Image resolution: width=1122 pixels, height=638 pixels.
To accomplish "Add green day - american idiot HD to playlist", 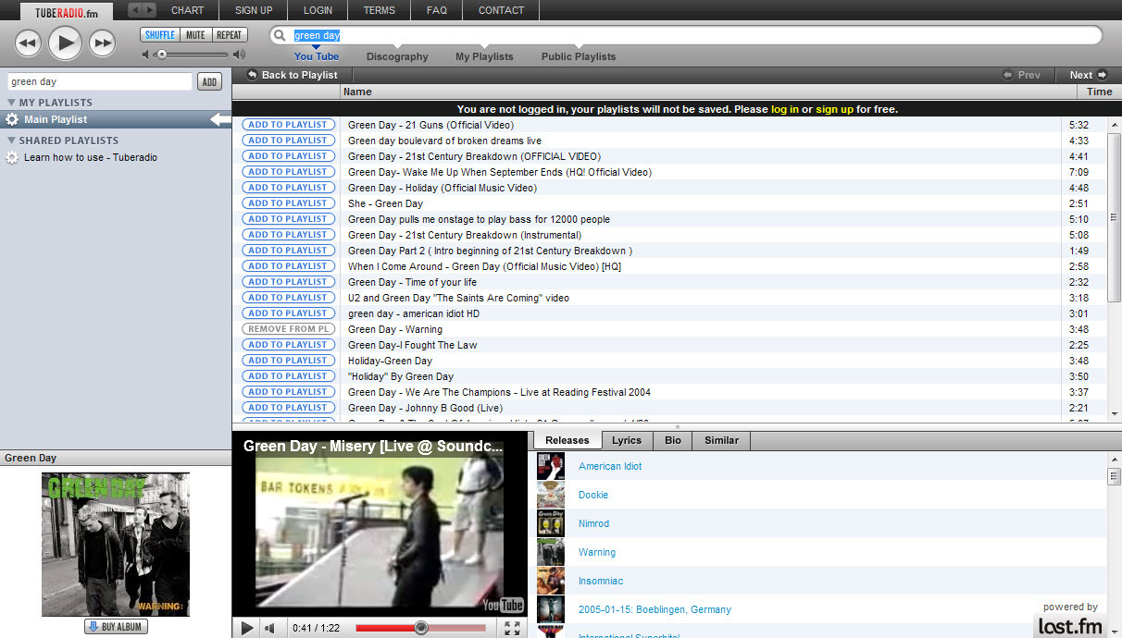I will (x=287, y=313).
